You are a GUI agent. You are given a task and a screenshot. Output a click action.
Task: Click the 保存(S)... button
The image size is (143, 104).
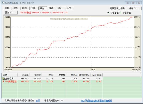(134, 8)
